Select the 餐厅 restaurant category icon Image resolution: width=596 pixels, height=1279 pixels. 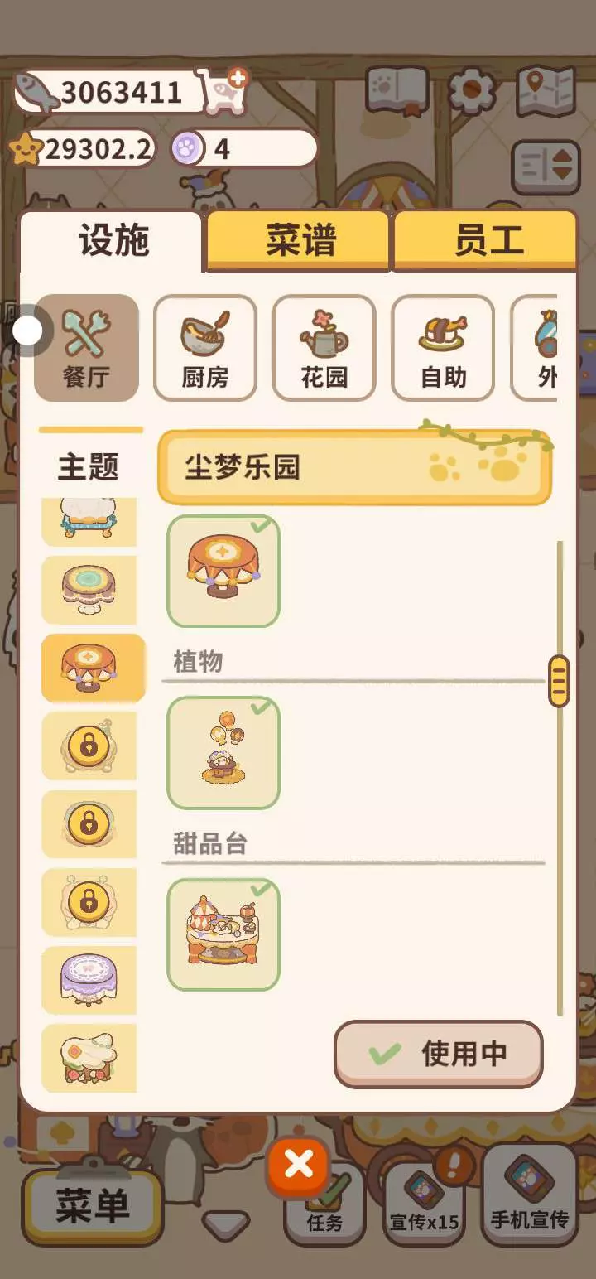(86, 348)
